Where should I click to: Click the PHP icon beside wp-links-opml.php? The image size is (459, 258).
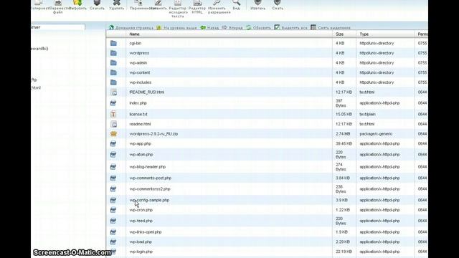pos(113,232)
